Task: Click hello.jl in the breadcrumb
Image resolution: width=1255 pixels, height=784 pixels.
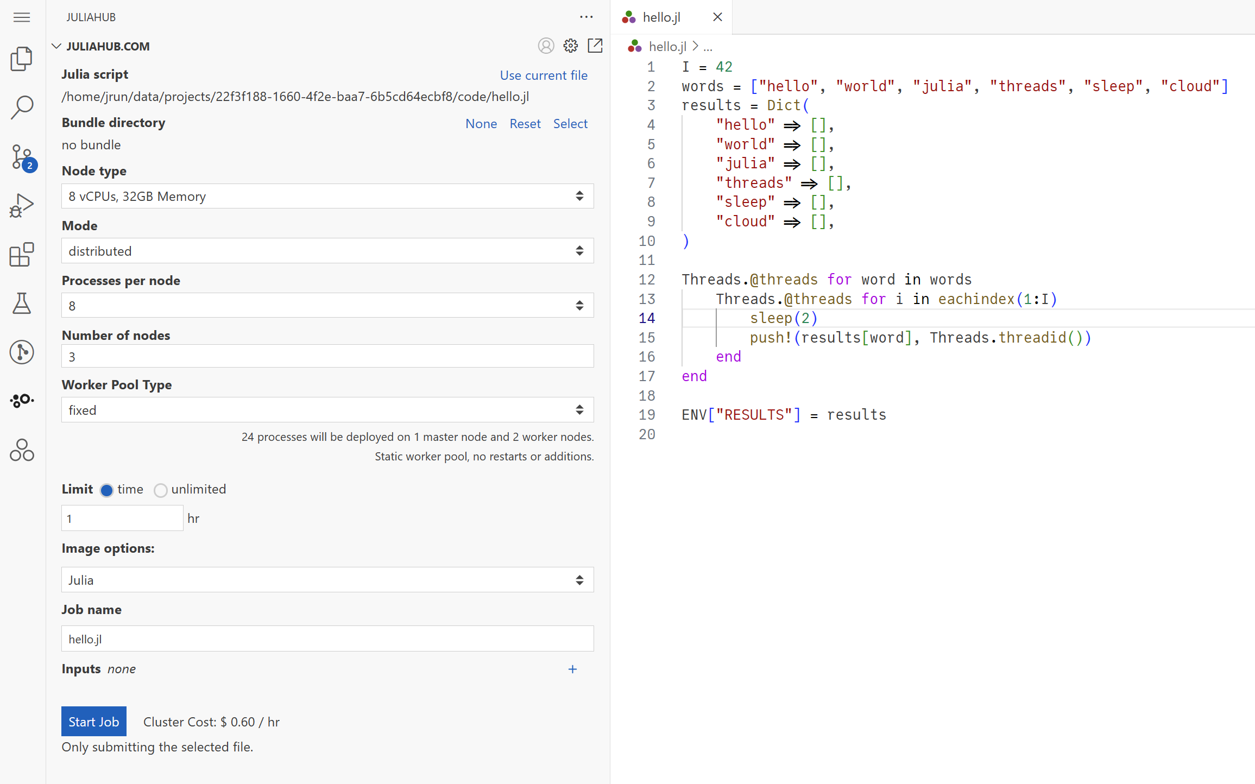Action: click(x=667, y=47)
